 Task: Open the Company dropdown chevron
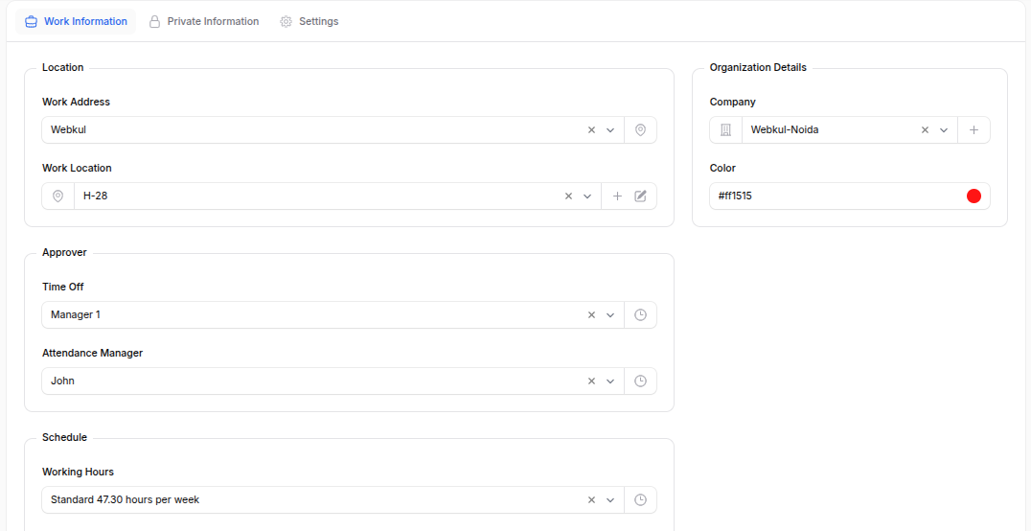[x=944, y=130]
